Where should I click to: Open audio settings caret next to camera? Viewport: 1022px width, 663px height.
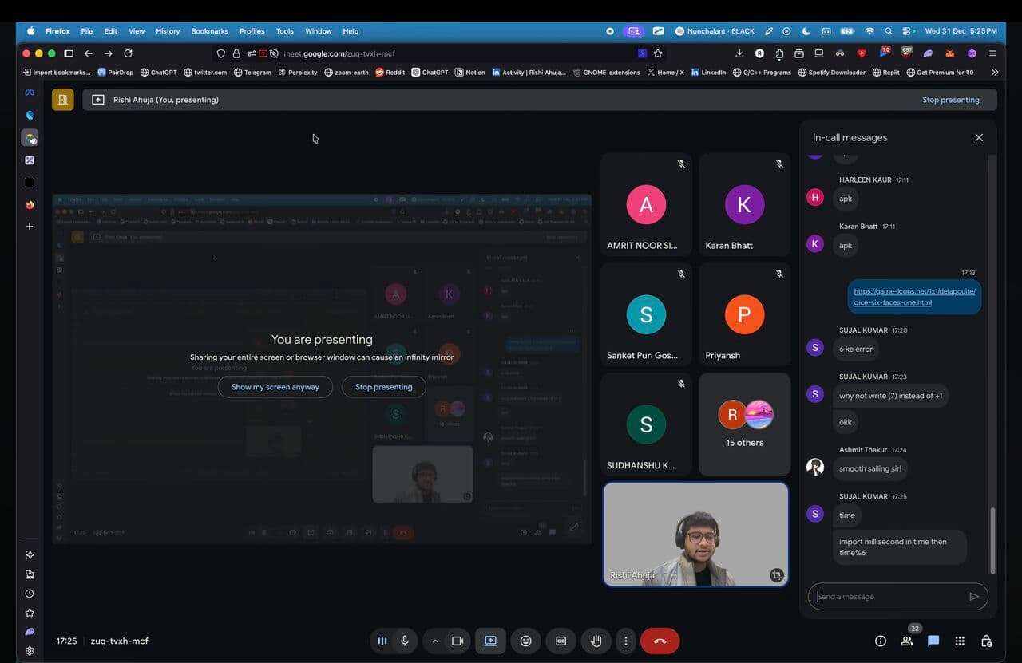[435, 641]
